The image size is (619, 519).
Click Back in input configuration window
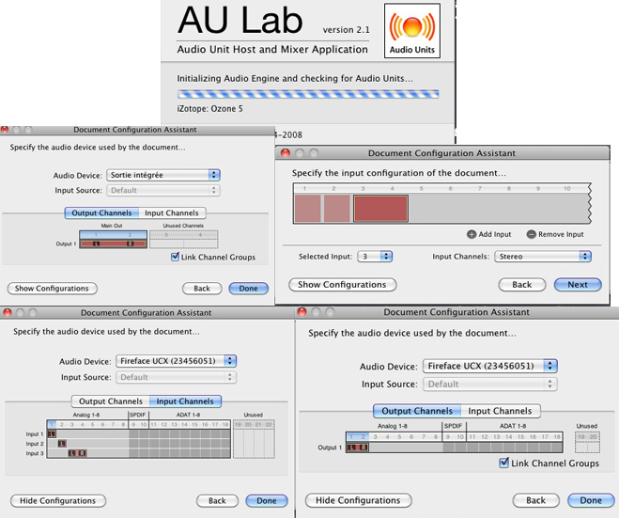click(522, 285)
